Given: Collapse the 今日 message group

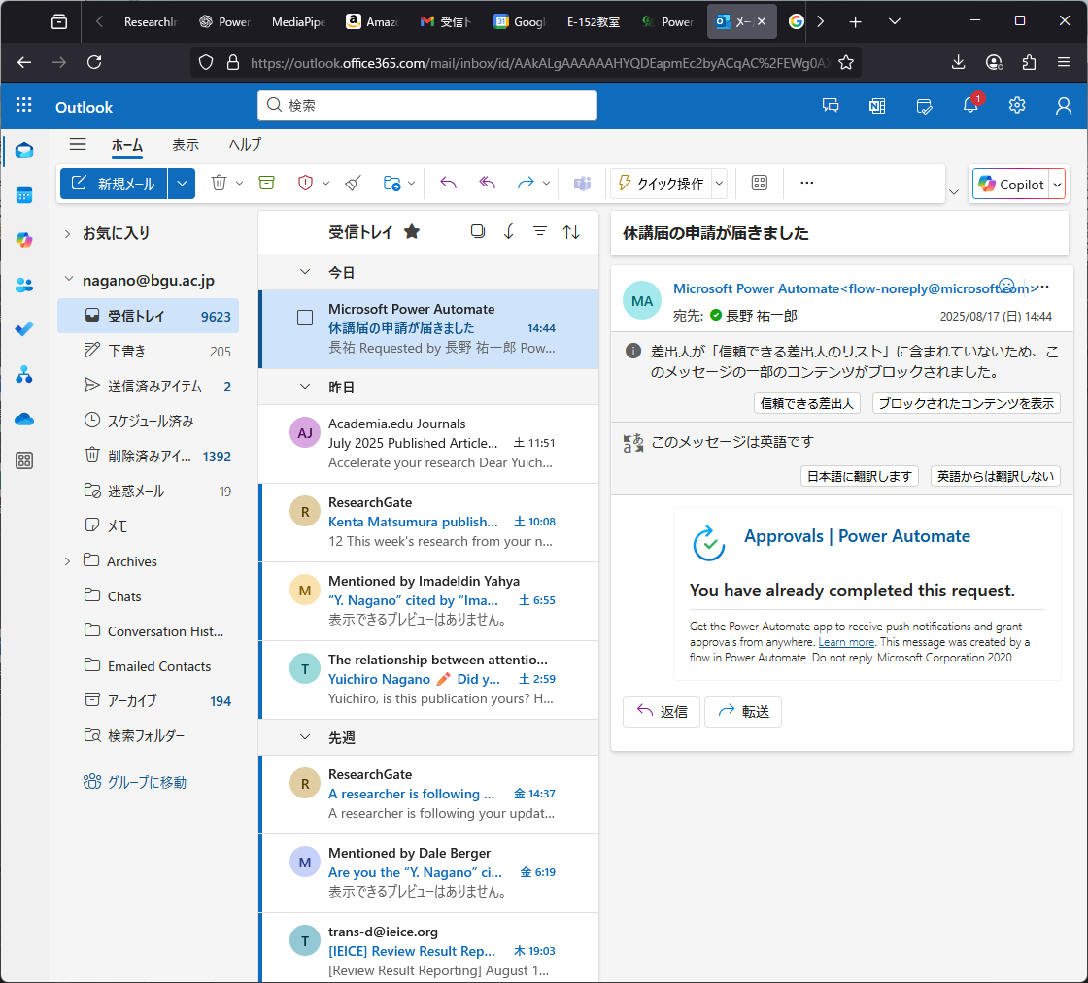Looking at the screenshot, I should tap(305, 272).
